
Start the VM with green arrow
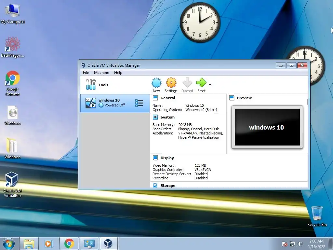tap(201, 83)
